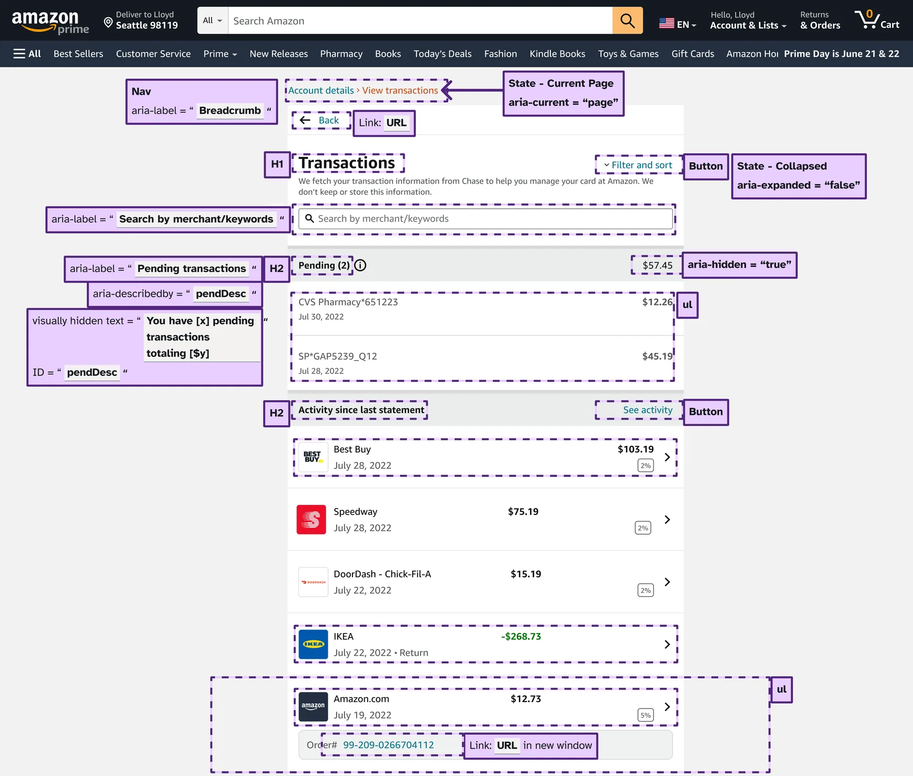913x776 pixels.
Task: Open Best Sellers nav item
Action: pyautogui.click(x=78, y=54)
